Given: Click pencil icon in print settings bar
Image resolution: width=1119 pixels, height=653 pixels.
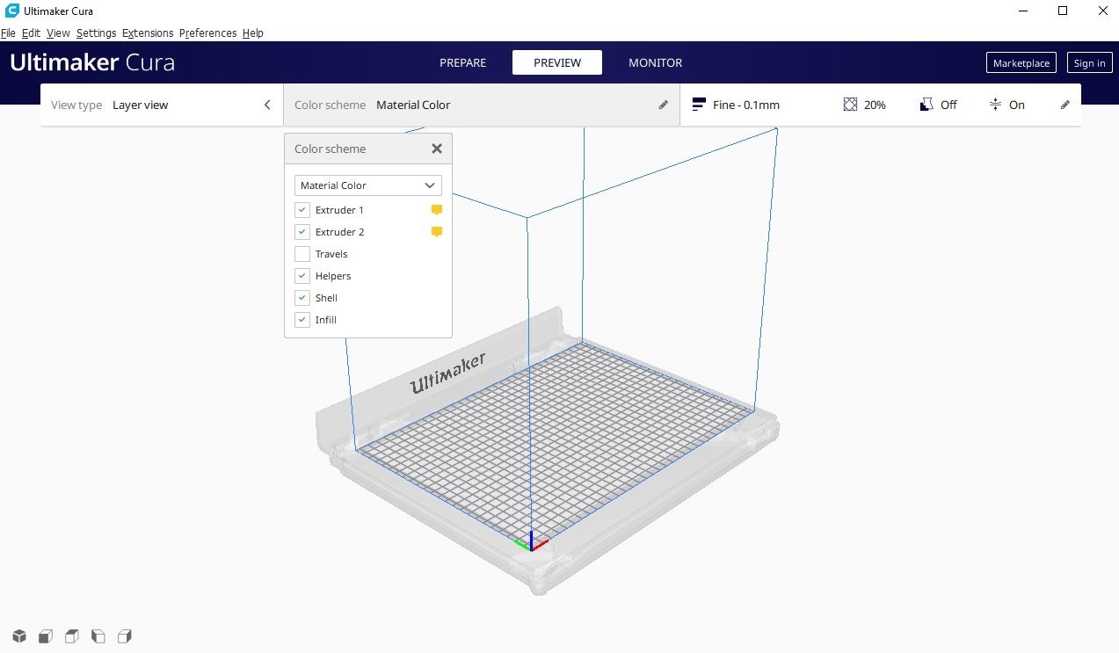Looking at the screenshot, I should click(x=1065, y=105).
